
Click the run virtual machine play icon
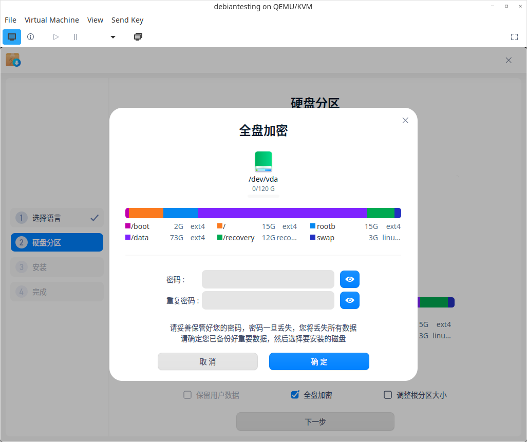click(56, 37)
